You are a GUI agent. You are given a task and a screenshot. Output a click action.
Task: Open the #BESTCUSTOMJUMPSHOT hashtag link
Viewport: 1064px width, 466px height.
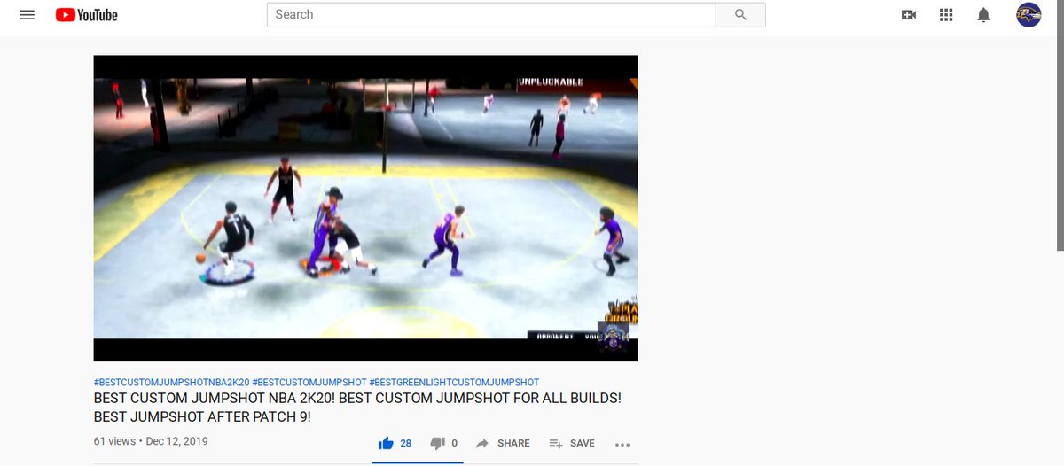pos(309,383)
